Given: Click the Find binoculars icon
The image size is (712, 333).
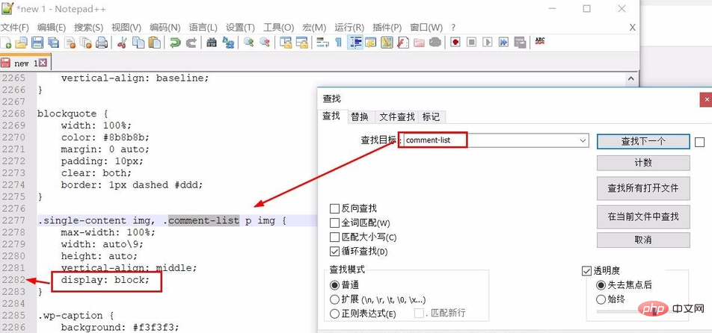Looking at the screenshot, I should 212,43.
